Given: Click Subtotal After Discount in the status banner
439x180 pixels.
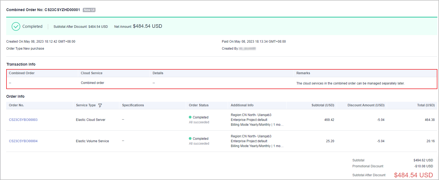Looking at the screenshot, I should 81,27.
